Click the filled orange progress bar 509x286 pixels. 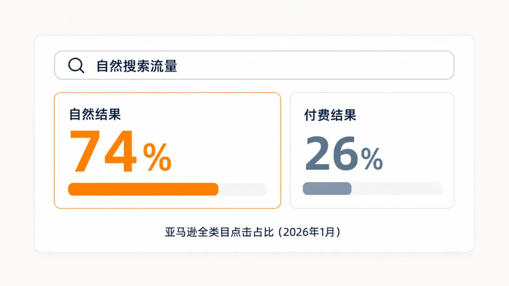coord(143,189)
